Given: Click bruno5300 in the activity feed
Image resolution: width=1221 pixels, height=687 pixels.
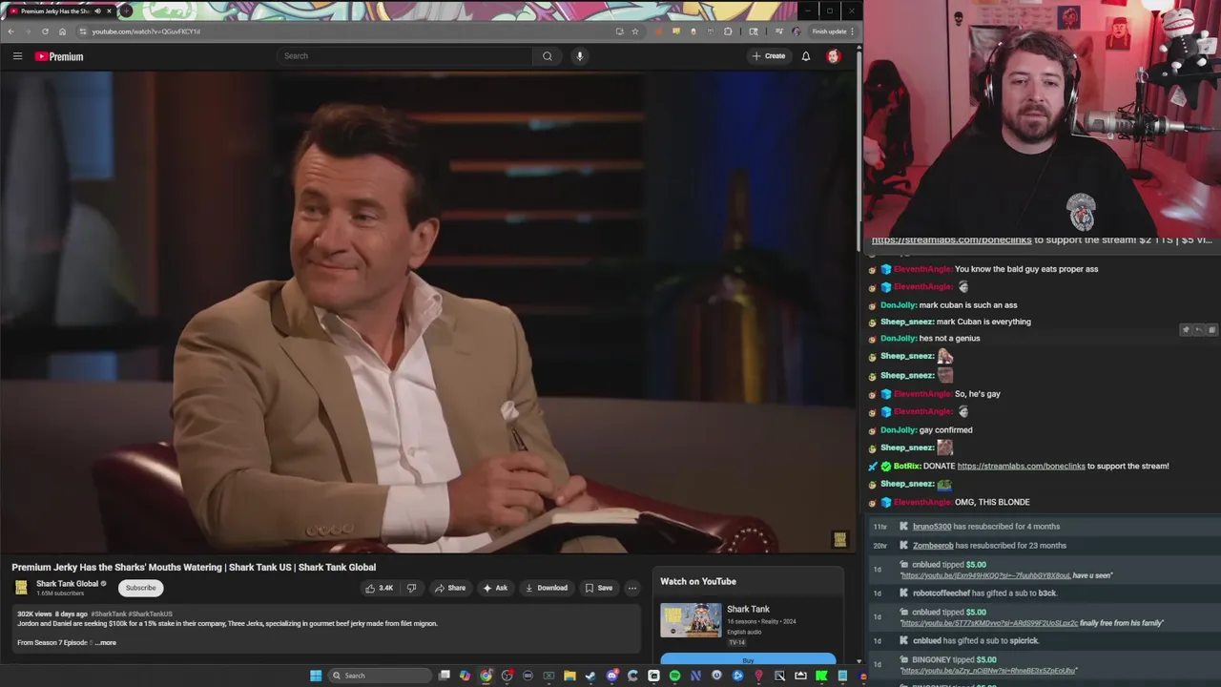Looking at the screenshot, I should click(x=932, y=527).
